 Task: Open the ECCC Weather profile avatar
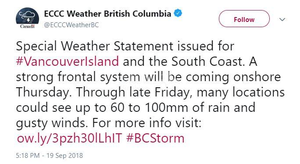(27, 18)
